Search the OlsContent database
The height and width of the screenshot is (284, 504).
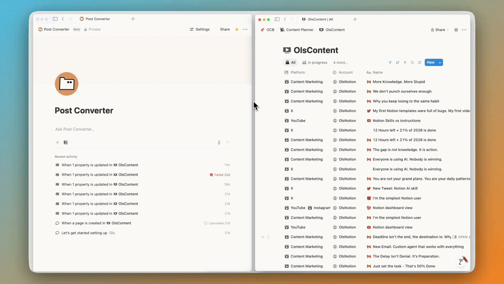(x=412, y=62)
